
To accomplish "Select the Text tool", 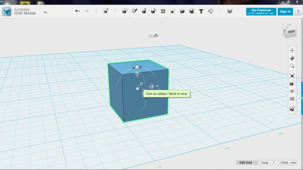I will [201, 11].
